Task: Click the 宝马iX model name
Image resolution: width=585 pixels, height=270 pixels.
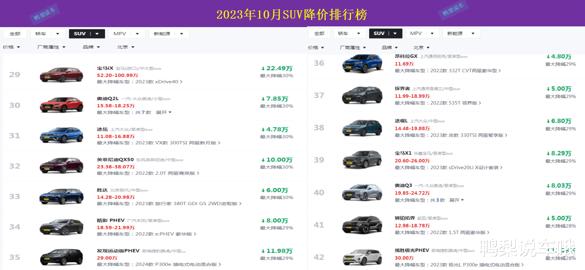Action: point(105,68)
